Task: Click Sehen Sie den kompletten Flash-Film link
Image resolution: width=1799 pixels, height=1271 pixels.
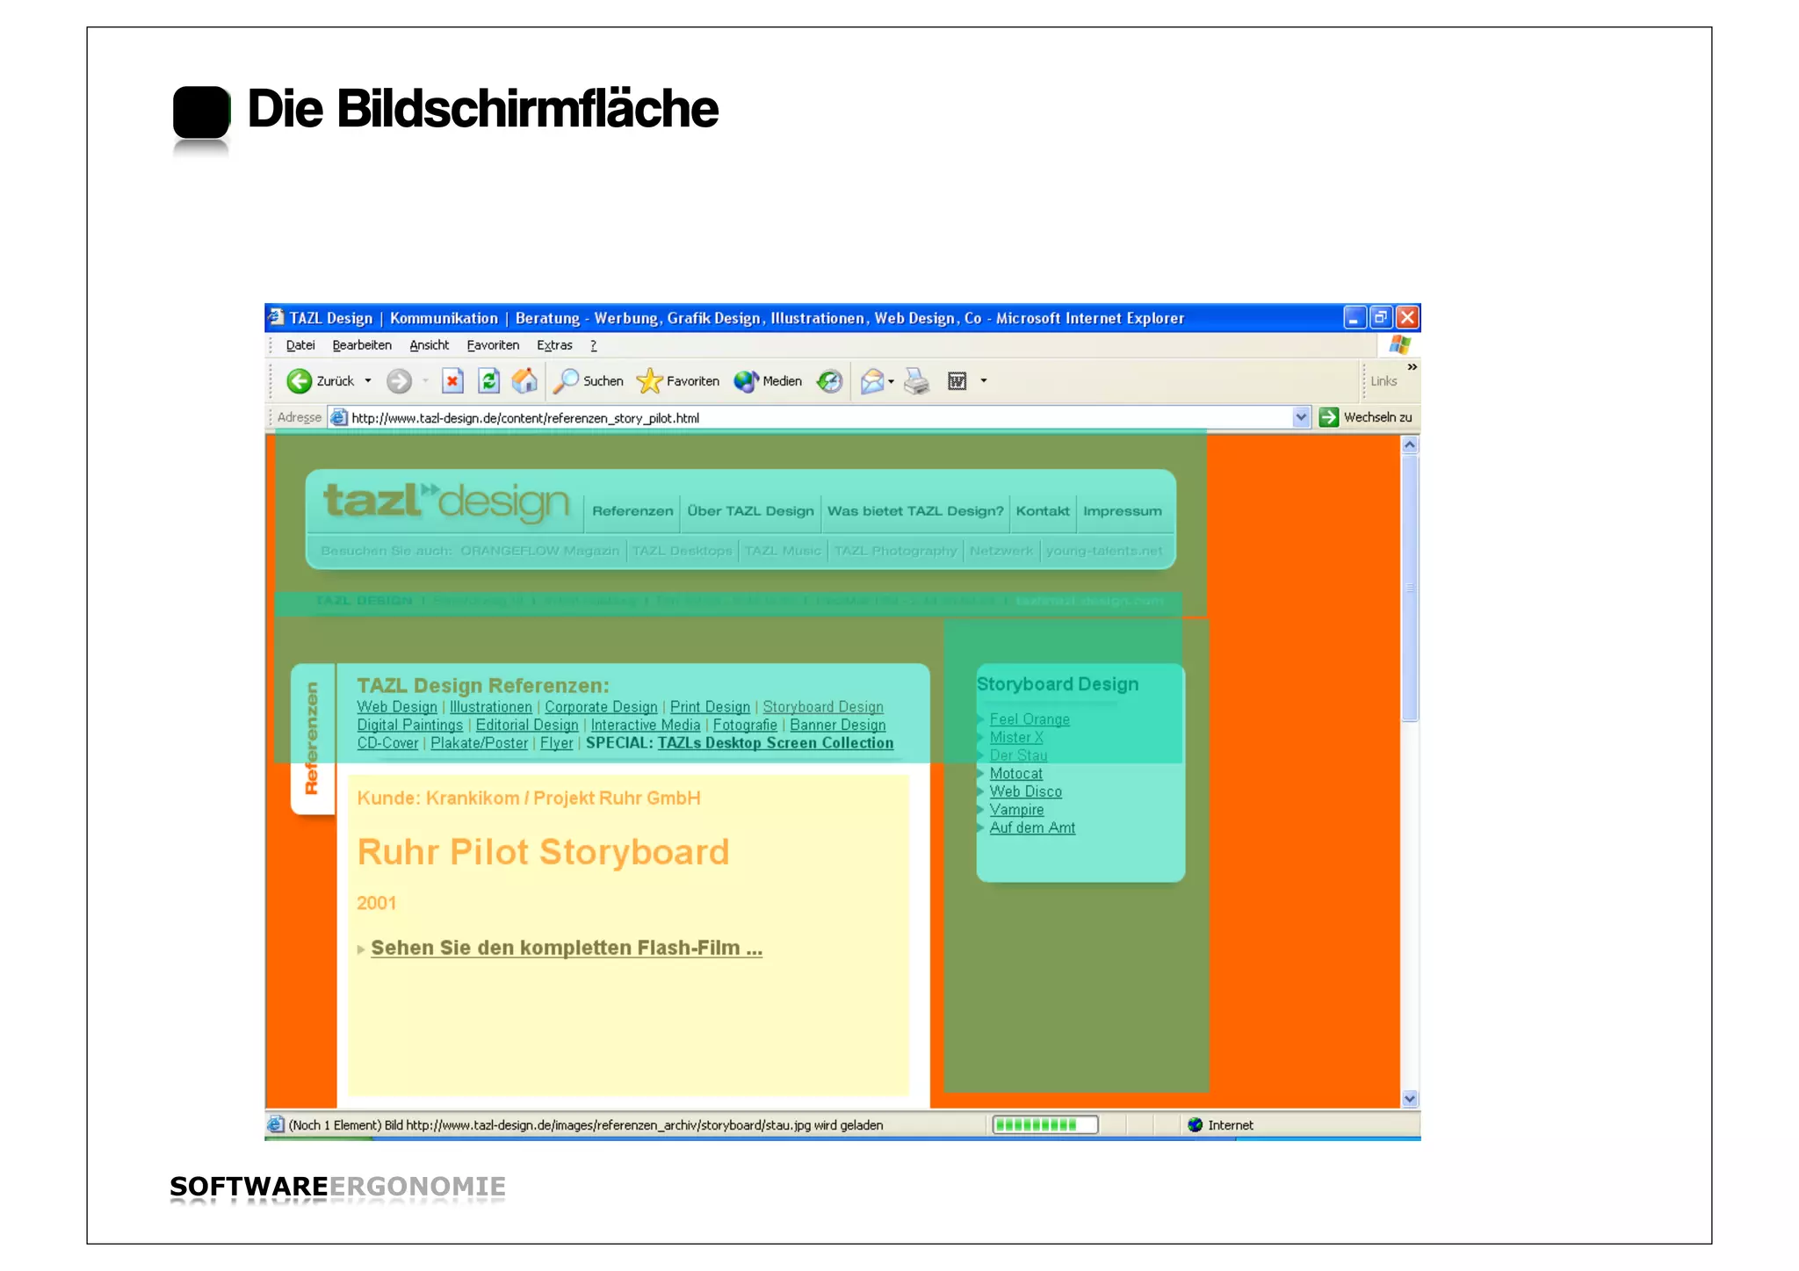Action: (x=567, y=949)
